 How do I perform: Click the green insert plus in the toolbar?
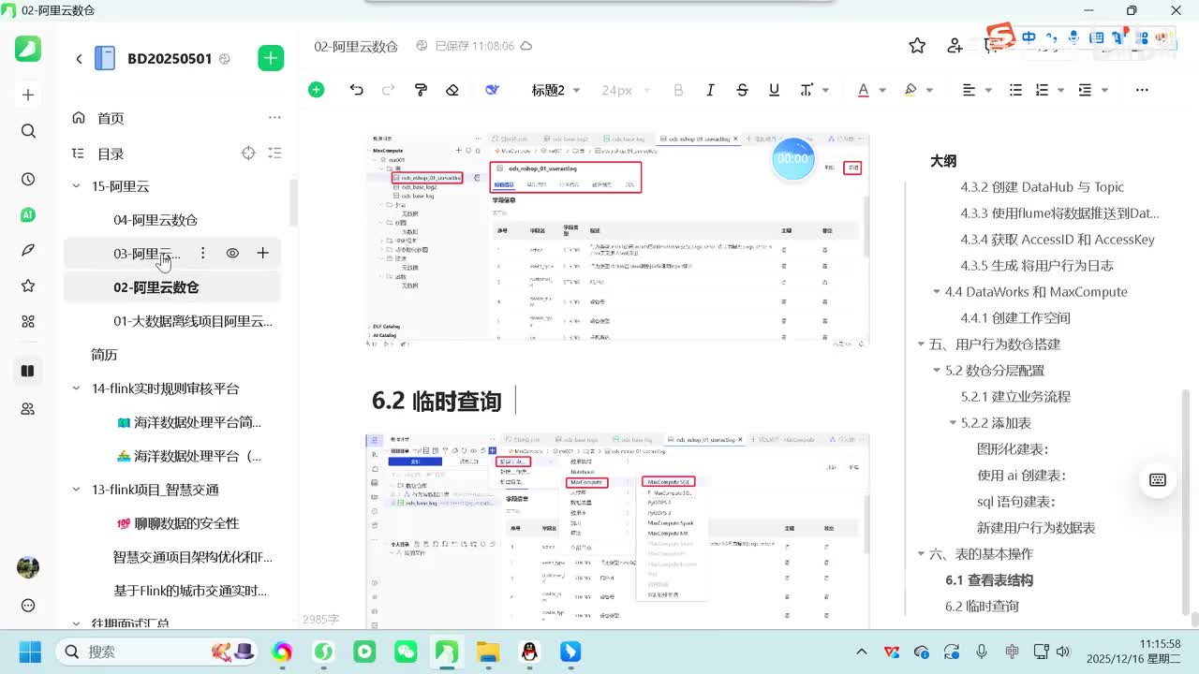click(317, 90)
